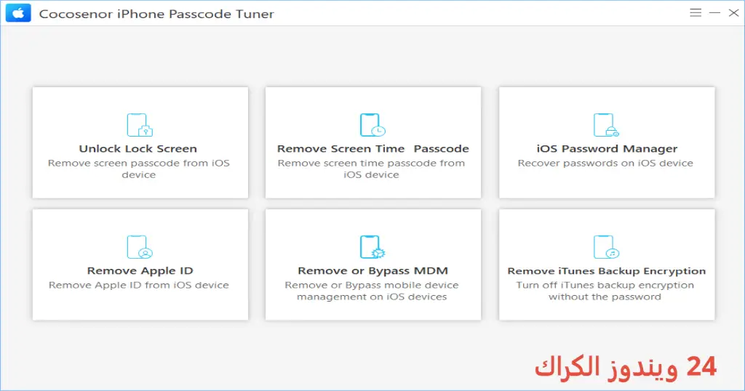The height and width of the screenshot is (391, 745).
Task: Choose Remove or Bypass MDM title
Action: tap(373, 271)
